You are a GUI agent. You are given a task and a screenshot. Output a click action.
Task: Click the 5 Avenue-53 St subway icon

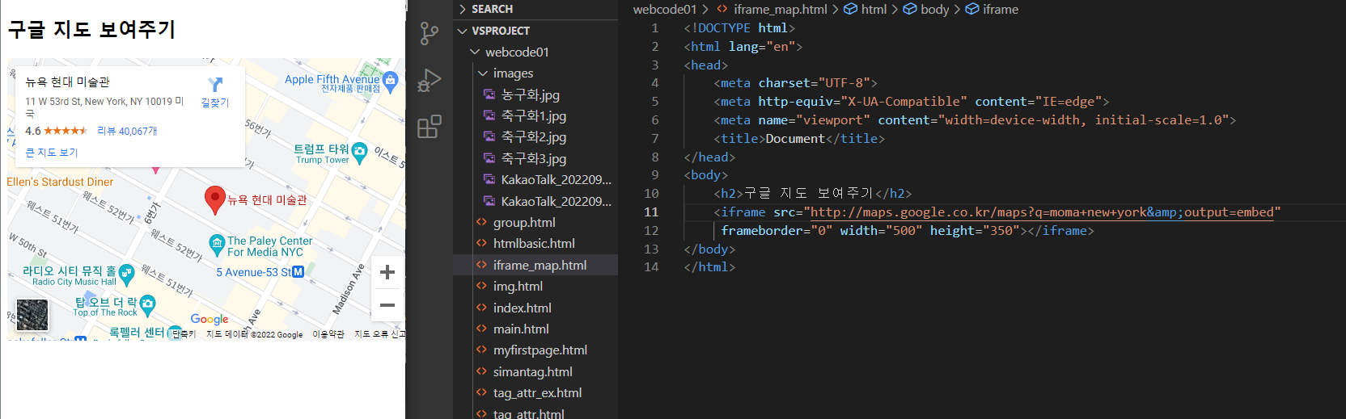pyautogui.click(x=298, y=272)
